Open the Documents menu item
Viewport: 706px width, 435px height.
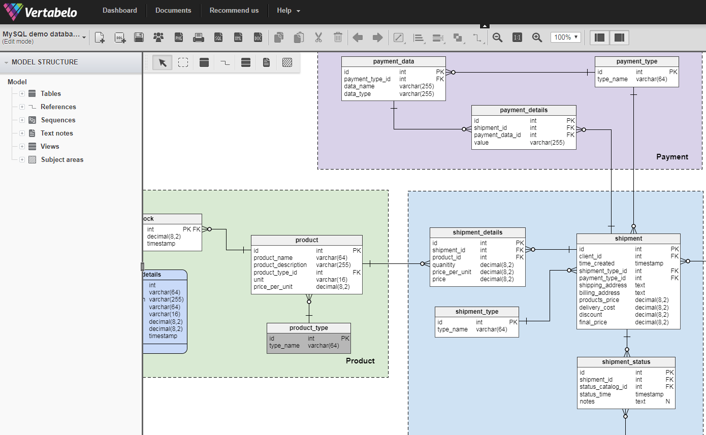tap(173, 10)
